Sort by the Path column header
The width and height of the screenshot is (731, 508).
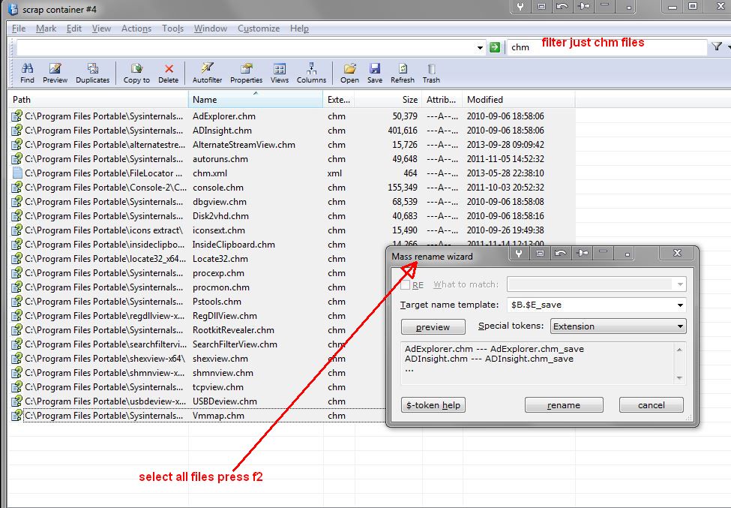(x=98, y=99)
